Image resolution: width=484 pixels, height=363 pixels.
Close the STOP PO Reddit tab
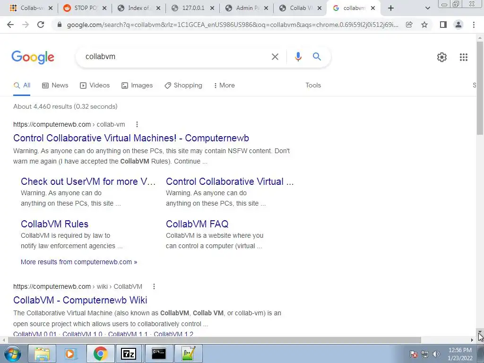point(104,8)
